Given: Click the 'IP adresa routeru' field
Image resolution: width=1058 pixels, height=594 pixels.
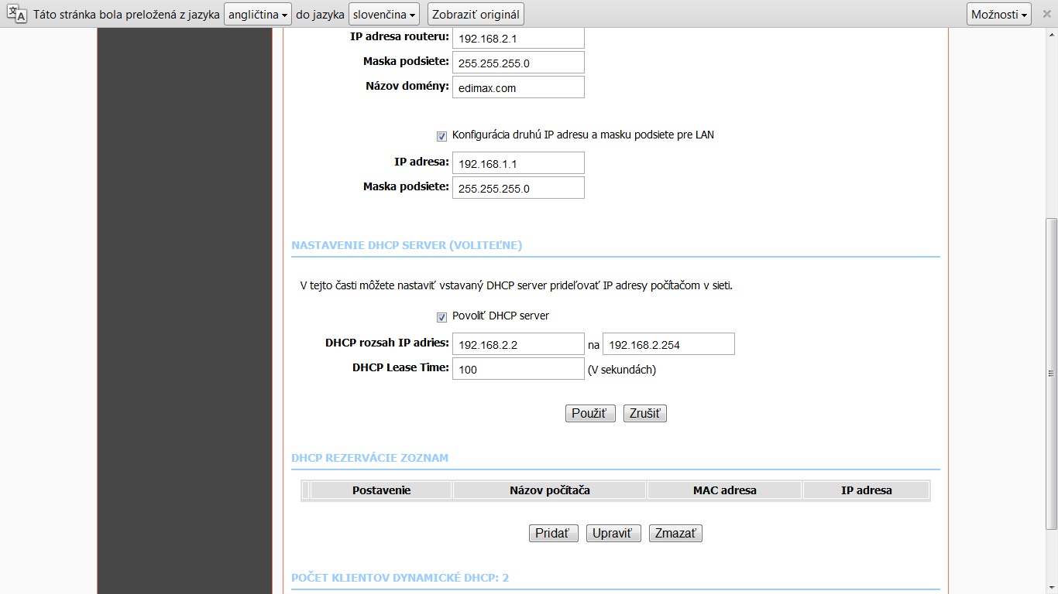Looking at the screenshot, I should coord(518,38).
